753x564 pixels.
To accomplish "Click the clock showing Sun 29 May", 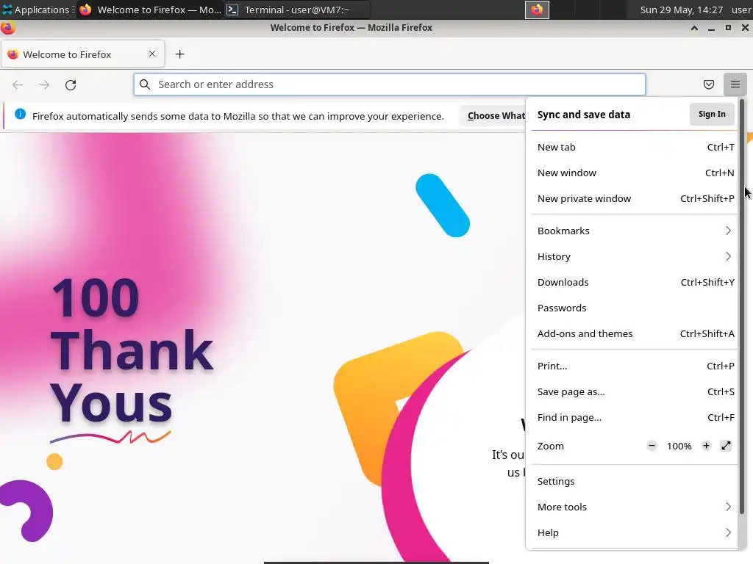I will [681, 10].
